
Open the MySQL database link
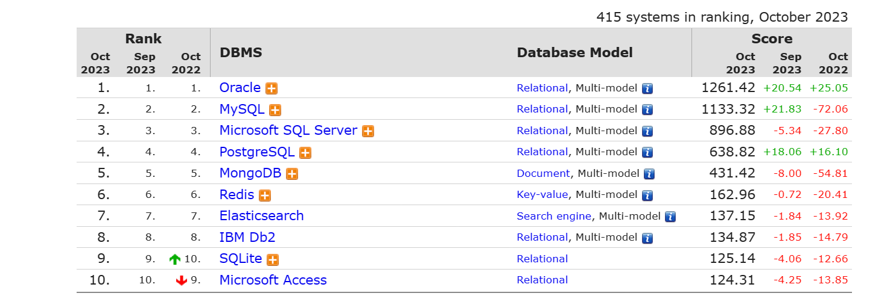coord(242,109)
